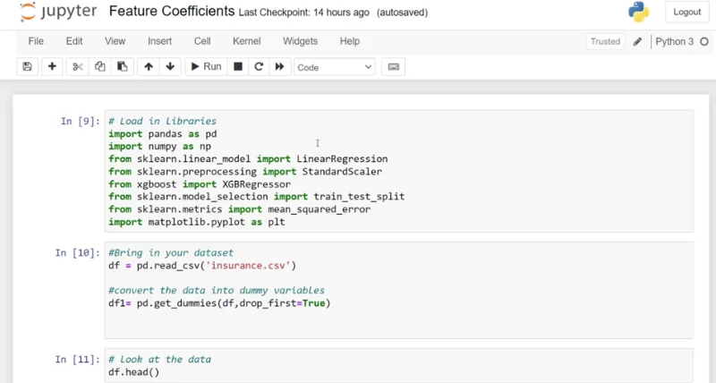Restart the kernel
Viewport: 716px width, 383px height.
259,66
